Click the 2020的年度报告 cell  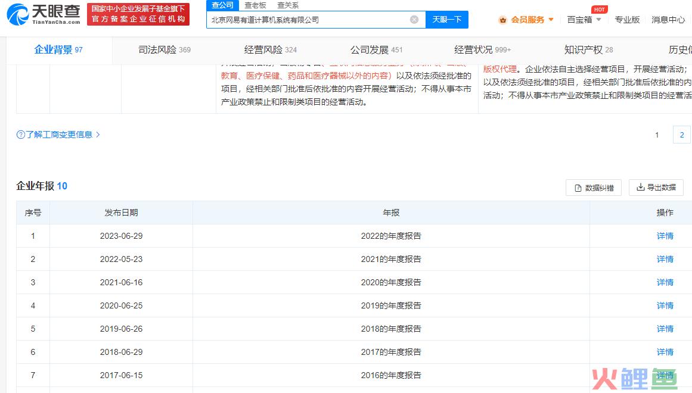click(x=391, y=282)
